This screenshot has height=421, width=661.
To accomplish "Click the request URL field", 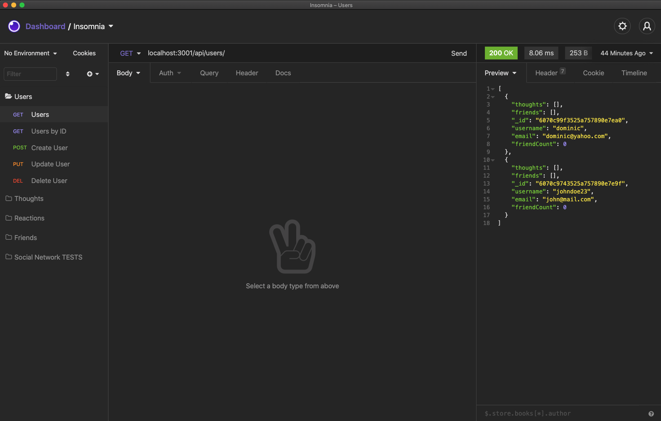I will (x=295, y=53).
